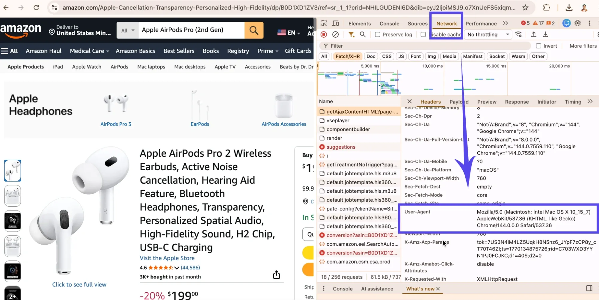Select the inspect element cursor tool

tap(324, 23)
